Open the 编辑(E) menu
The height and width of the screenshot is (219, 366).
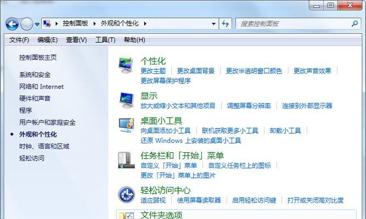47,40
